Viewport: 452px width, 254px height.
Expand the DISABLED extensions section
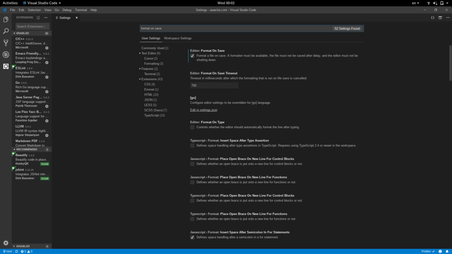31,246
